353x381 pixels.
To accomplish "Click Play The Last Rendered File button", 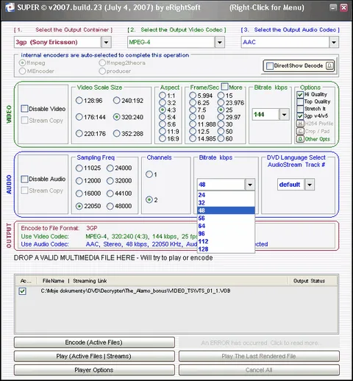I will 259,356.
